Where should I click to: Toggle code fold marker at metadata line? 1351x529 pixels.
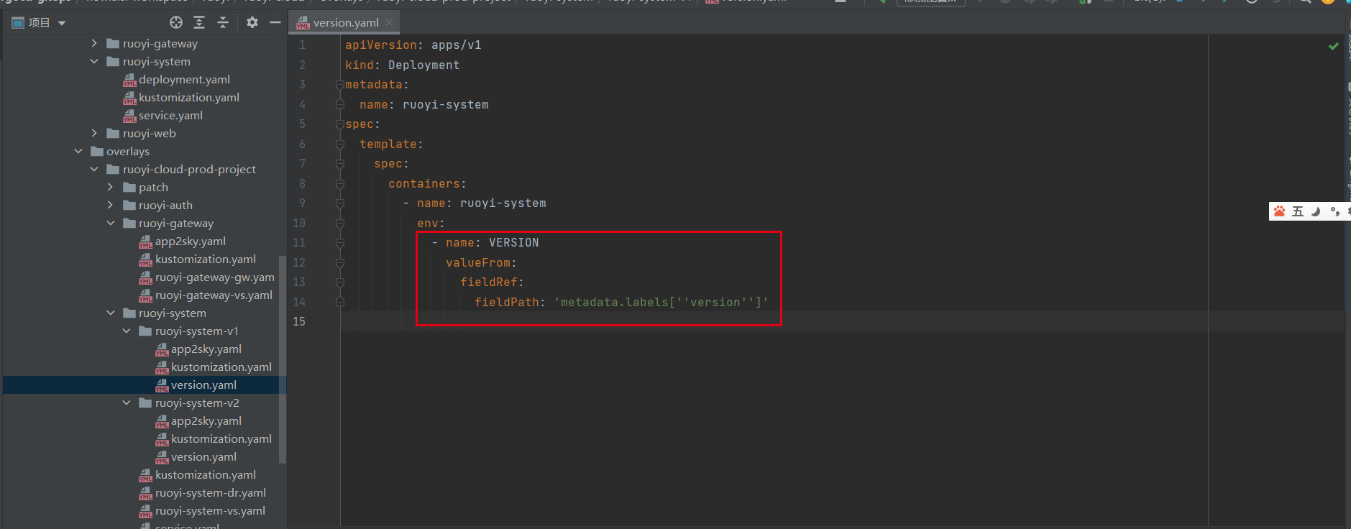tap(339, 85)
